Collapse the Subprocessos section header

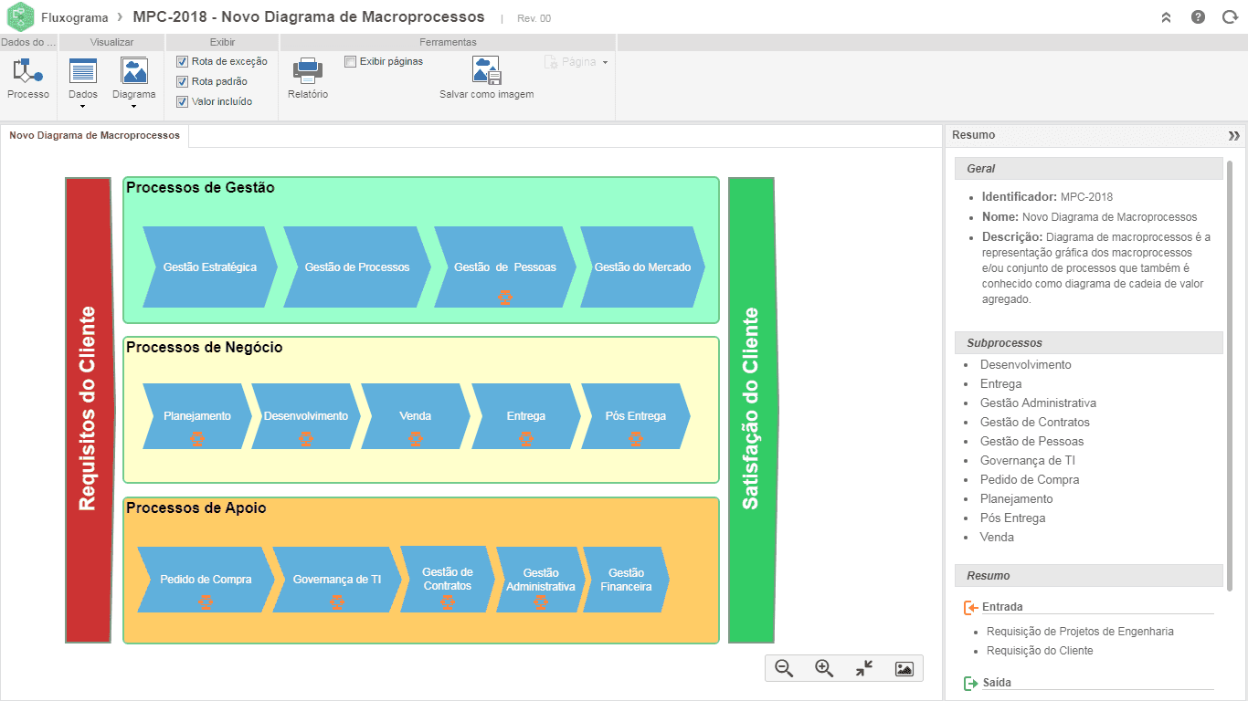tap(1088, 342)
